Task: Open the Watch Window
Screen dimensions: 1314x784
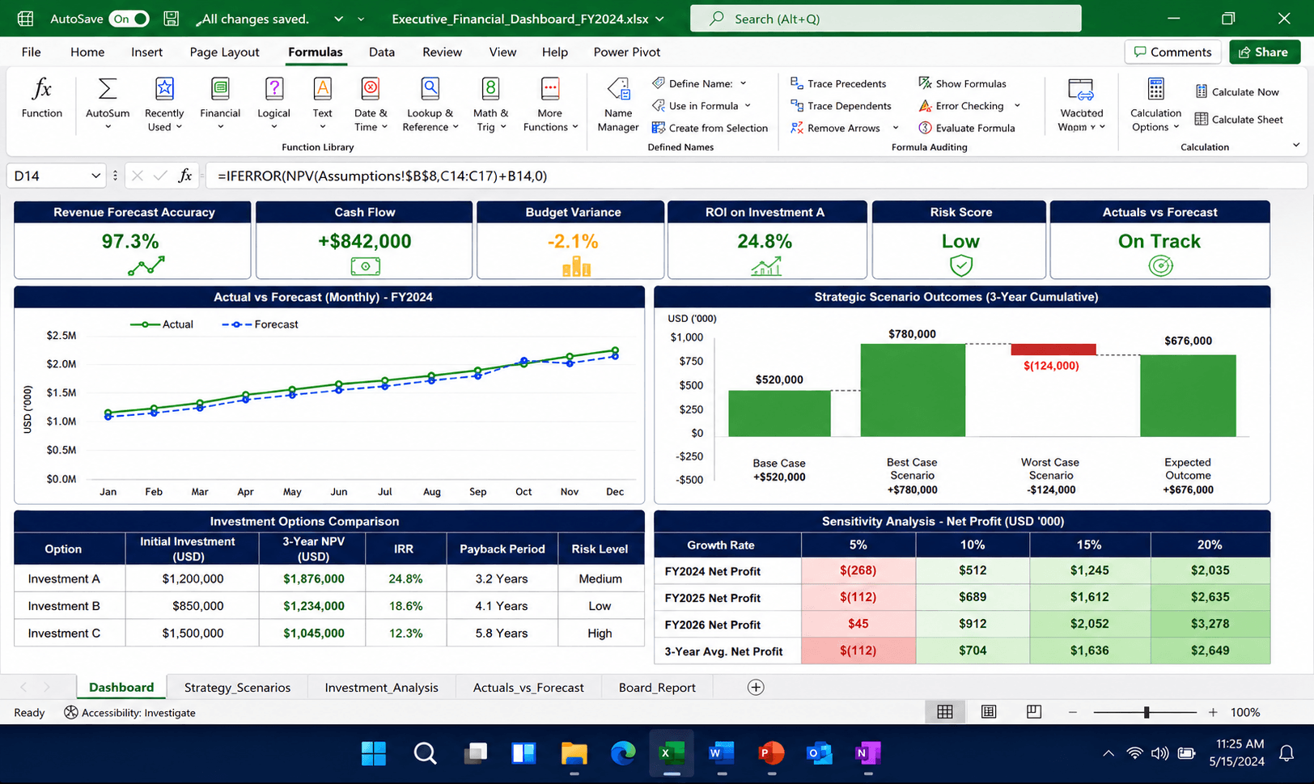Action: tap(1081, 104)
